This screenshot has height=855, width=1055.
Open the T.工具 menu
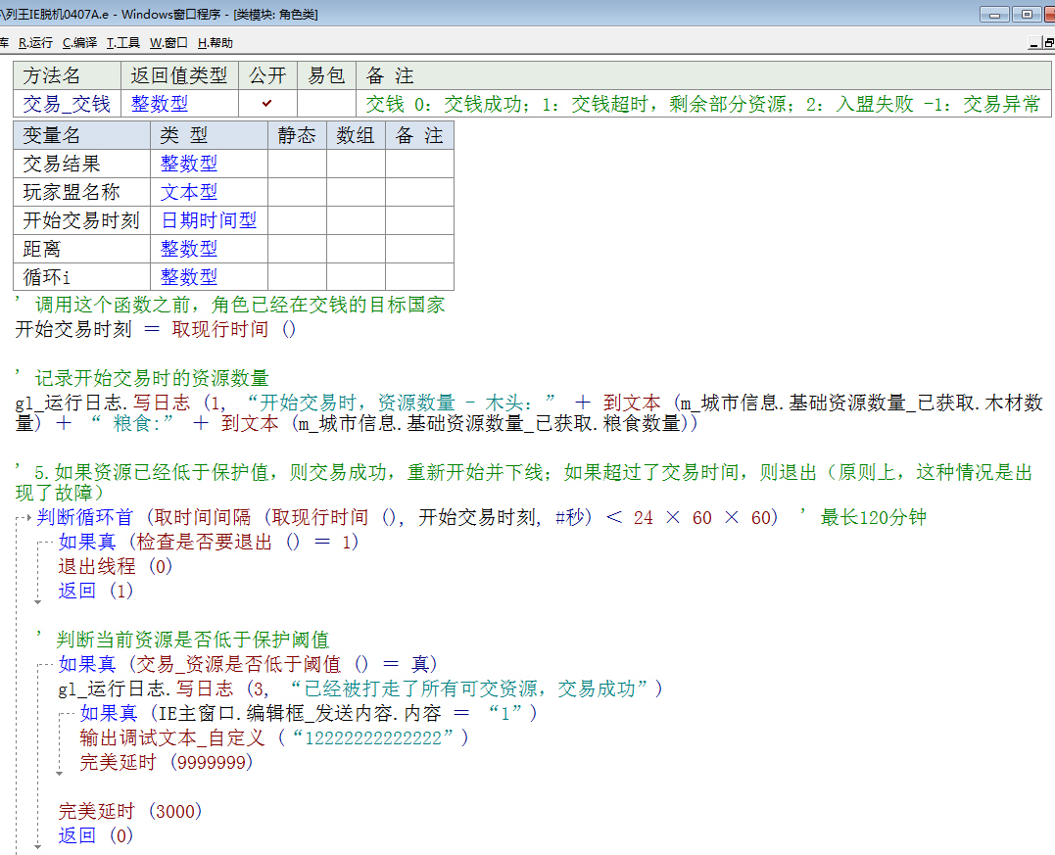(123, 43)
